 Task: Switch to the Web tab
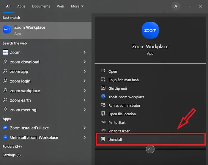[60, 6]
